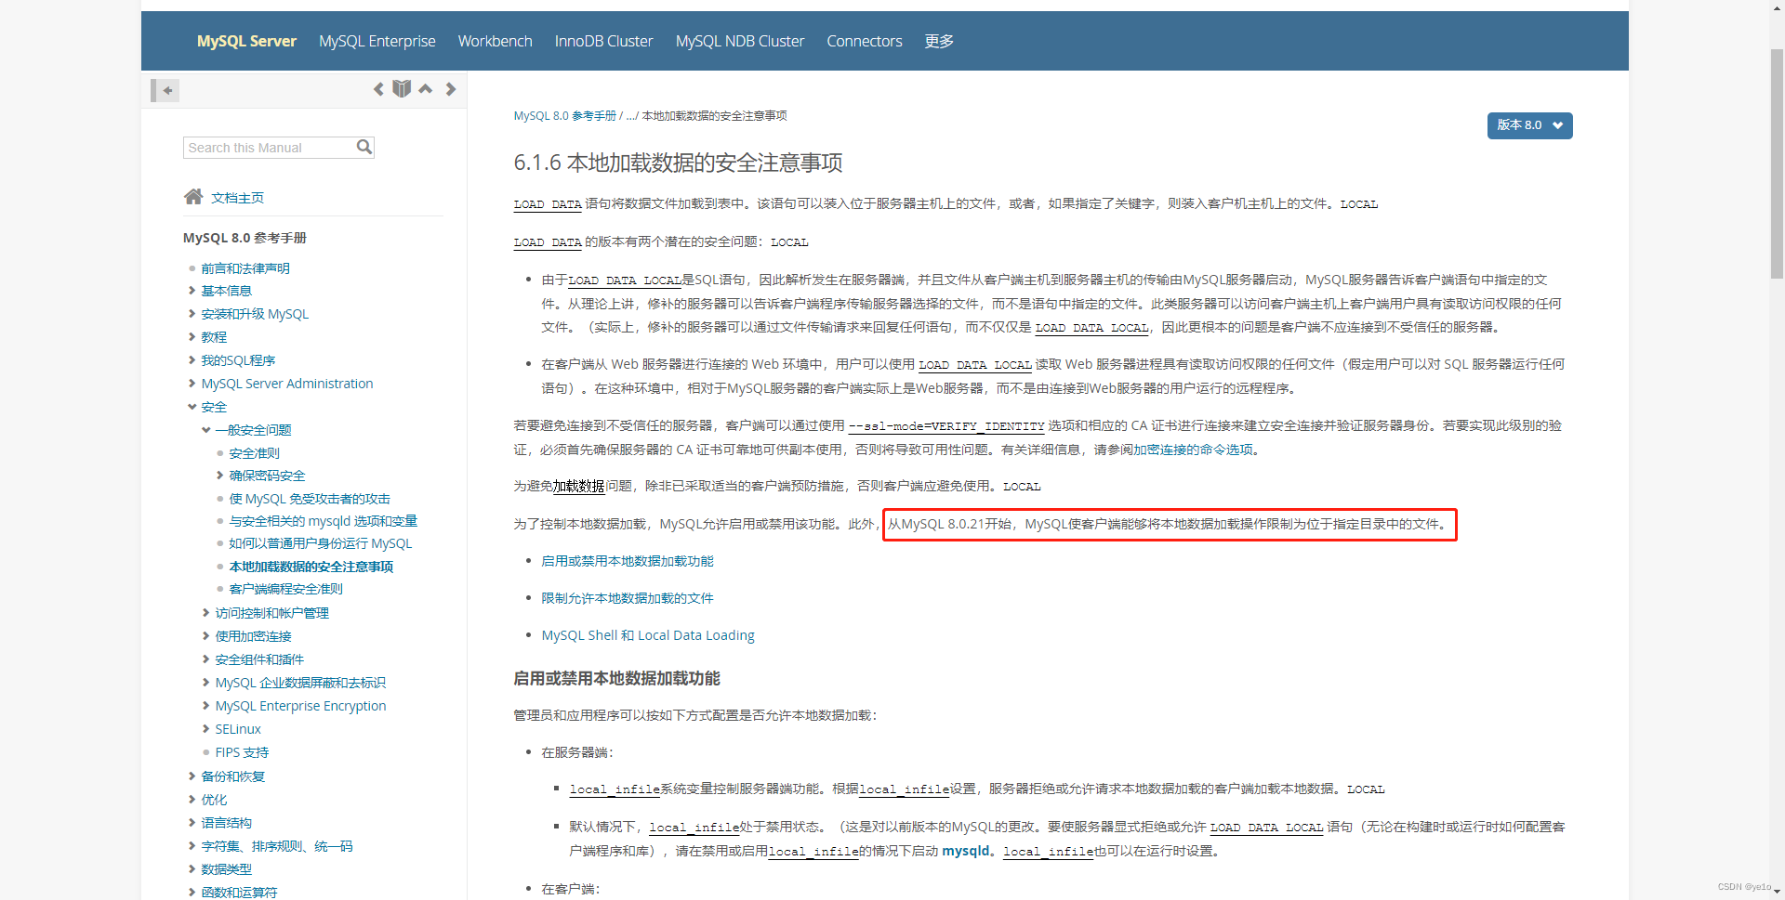Open the Workbench menu item
1785x900 pixels.
tap(495, 41)
